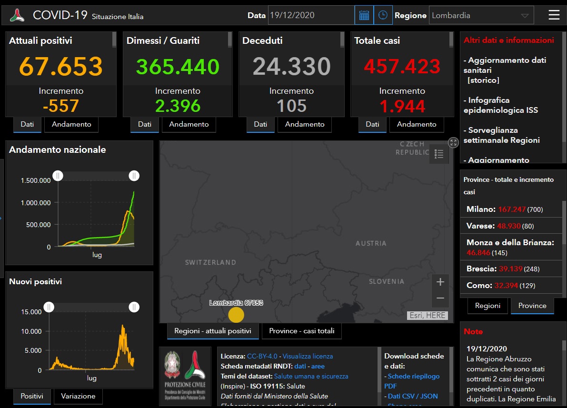Click the Data date input field
Viewport: 567px width, 408px height.
311,15
